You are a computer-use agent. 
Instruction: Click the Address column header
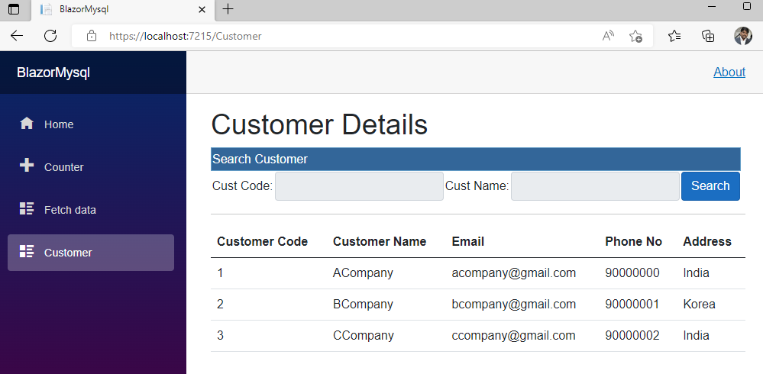707,241
